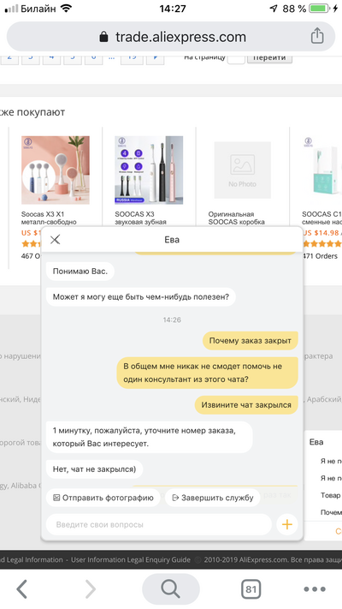Open the plus attachment button in chat

click(x=287, y=524)
